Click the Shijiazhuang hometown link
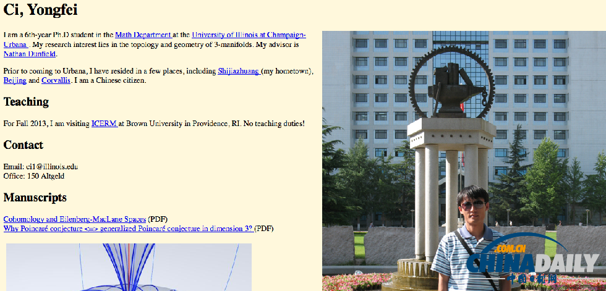This screenshot has height=291, width=606. pos(239,71)
